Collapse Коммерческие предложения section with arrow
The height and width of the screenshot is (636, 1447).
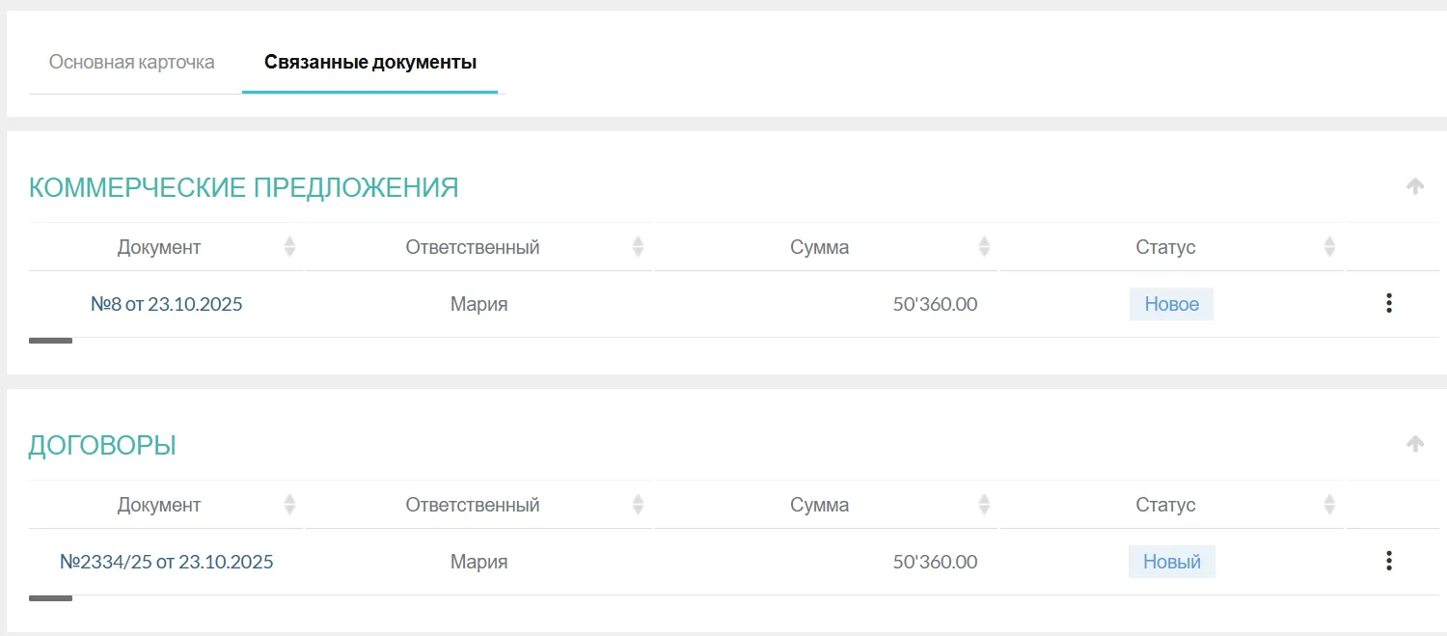point(1415,186)
